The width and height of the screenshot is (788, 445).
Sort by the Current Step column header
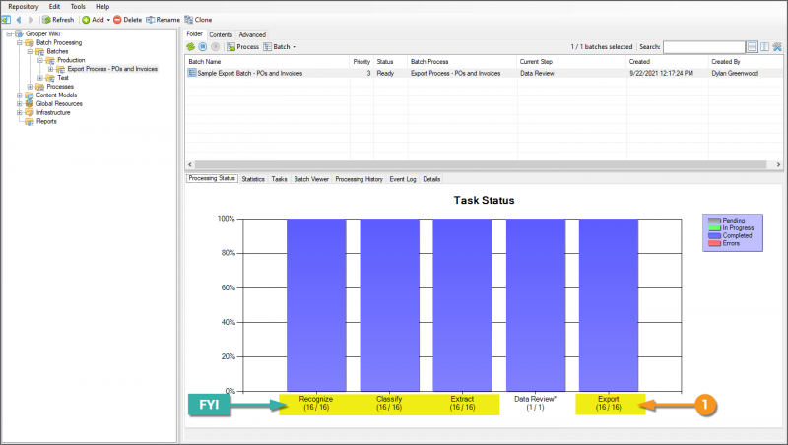pyautogui.click(x=571, y=62)
